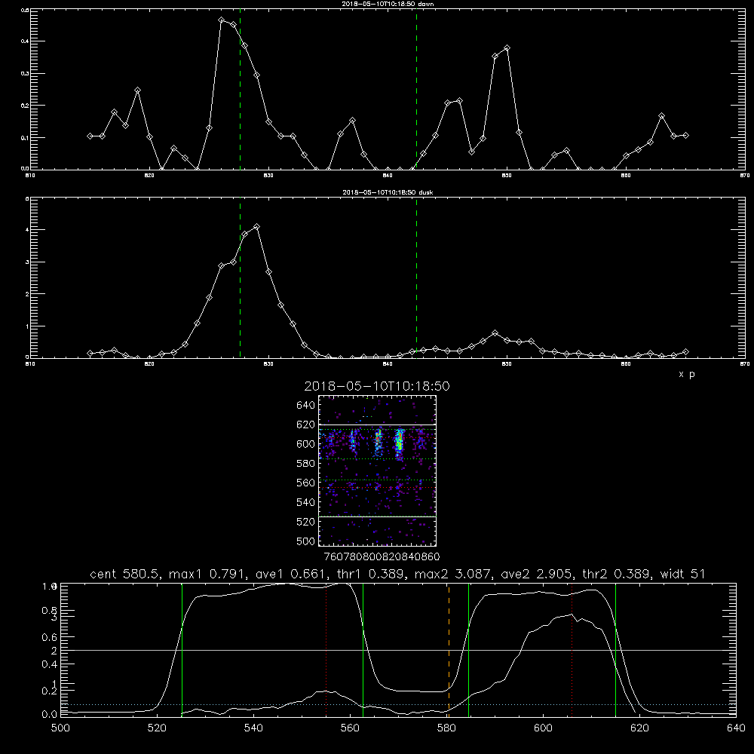Click 'widt 51' in the stats line

683,574
